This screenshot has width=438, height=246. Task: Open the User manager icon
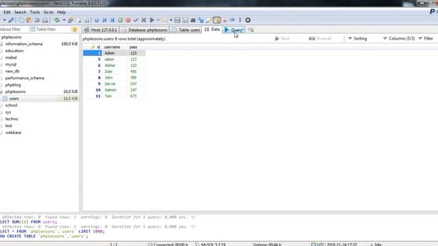(x=70, y=20)
